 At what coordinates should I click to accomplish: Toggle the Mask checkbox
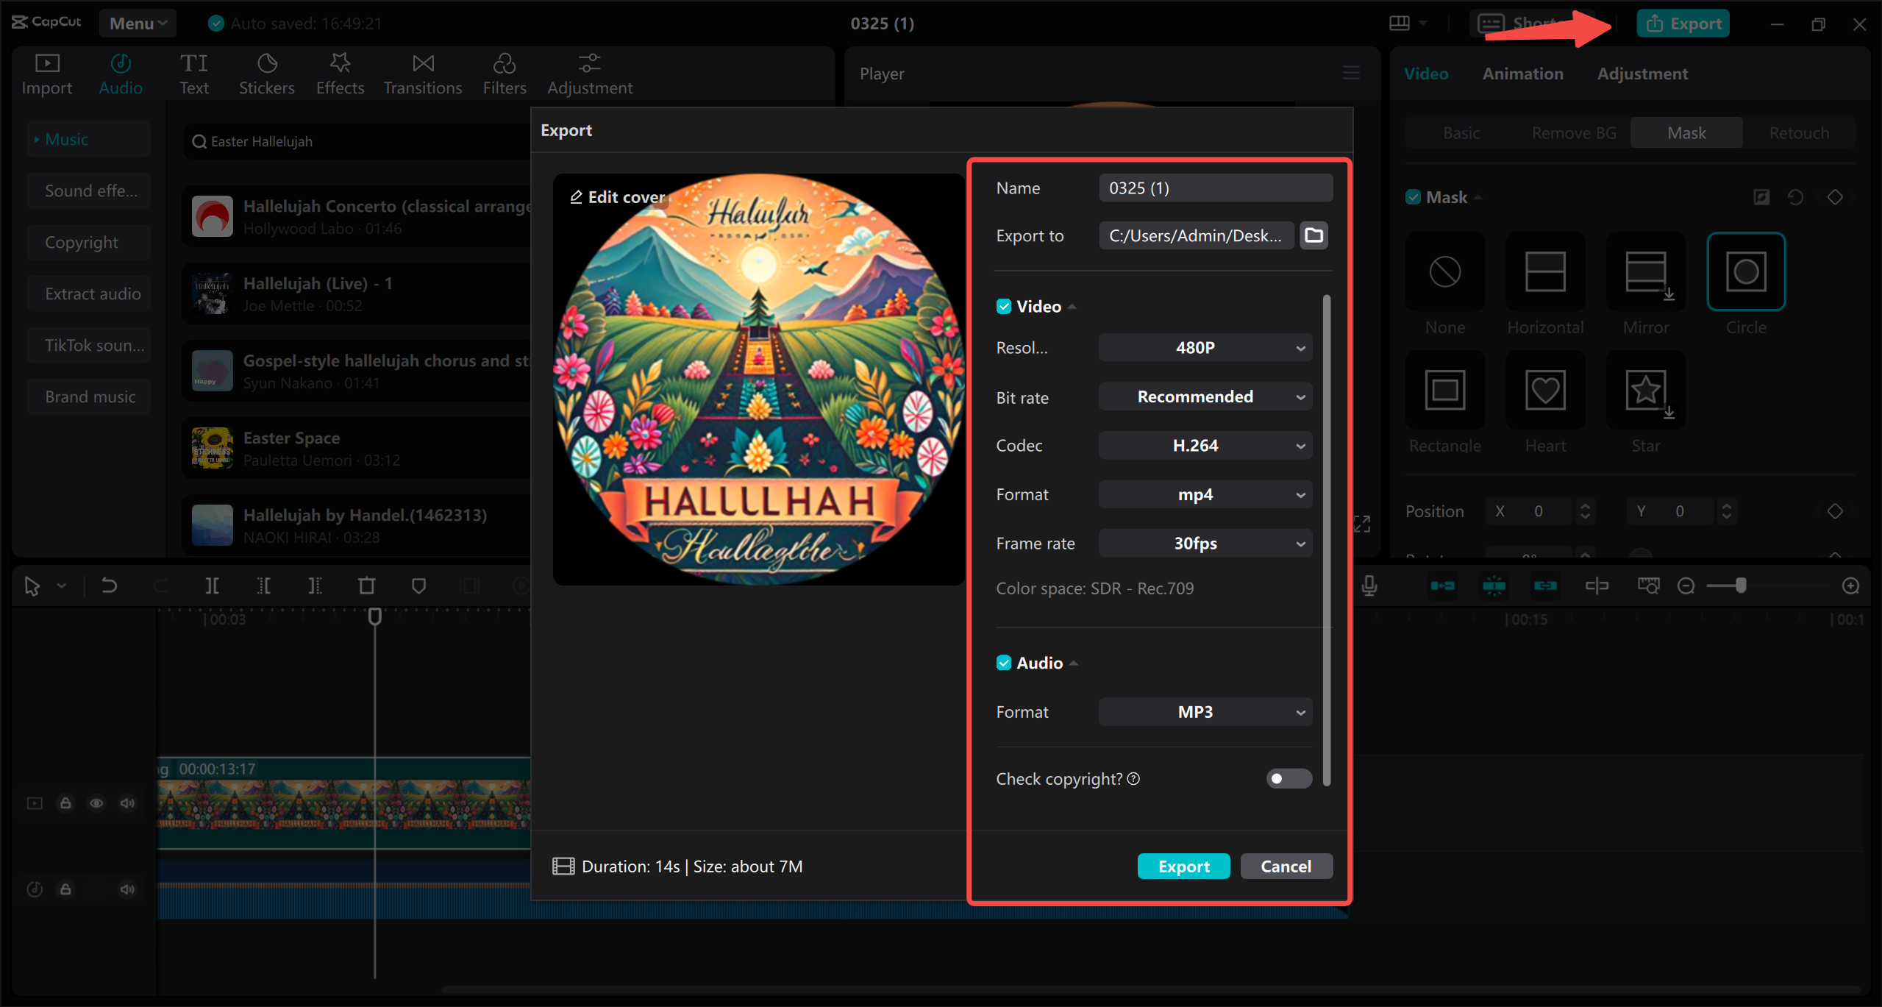[1413, 197]
